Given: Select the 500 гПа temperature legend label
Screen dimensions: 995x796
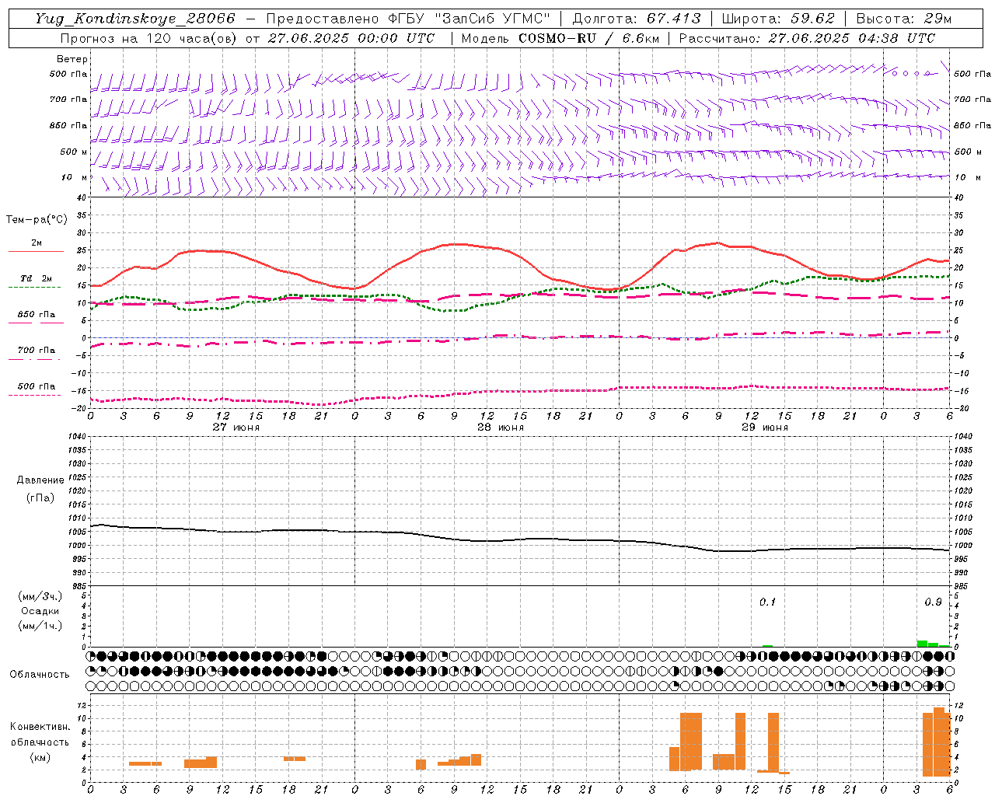Looking at the screenshot, I should (x=37, y=386).
